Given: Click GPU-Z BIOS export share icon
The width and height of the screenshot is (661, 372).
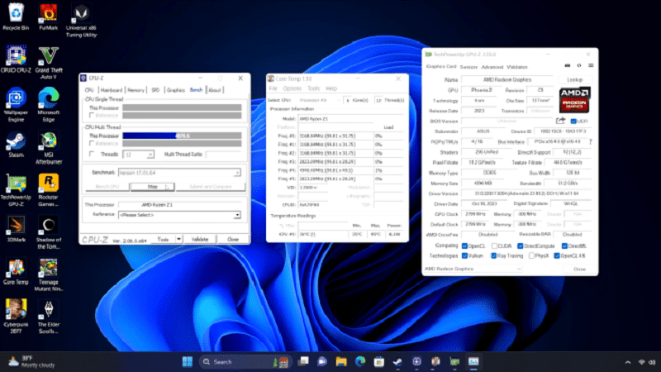Looking at the screenshot, I should tap(560, 121).
